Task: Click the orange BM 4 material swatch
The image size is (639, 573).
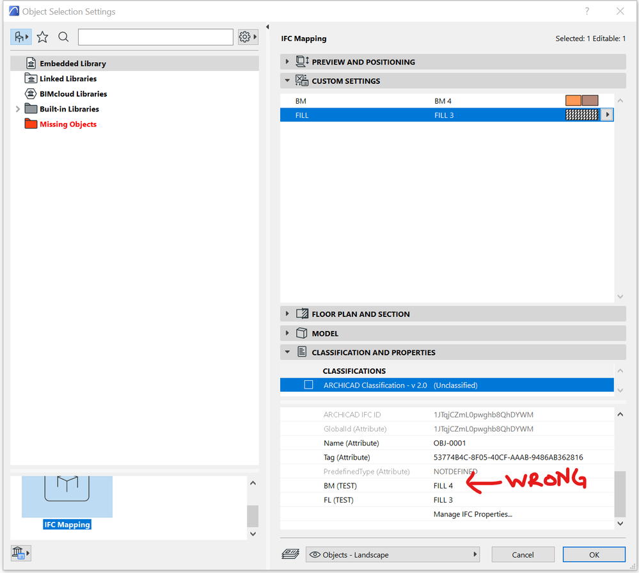Action: click(x=573, y=101)
